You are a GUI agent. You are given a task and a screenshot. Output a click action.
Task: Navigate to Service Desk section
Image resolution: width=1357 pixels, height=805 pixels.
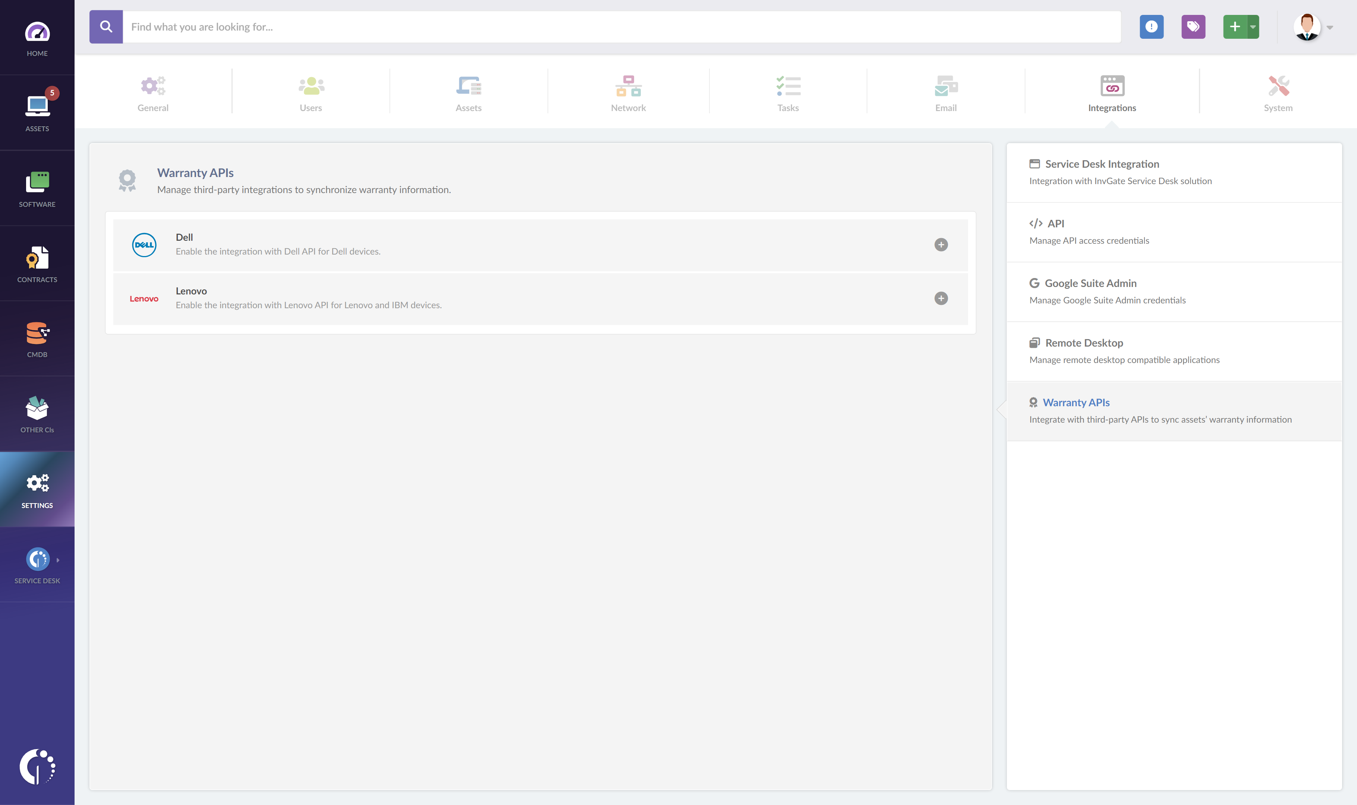37,565
